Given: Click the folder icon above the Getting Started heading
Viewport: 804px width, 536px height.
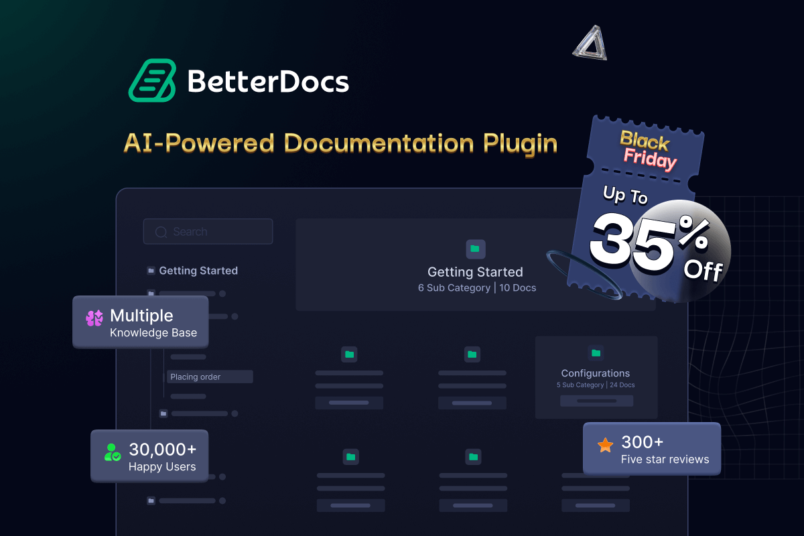Looking at the screenshot, I should [475, 249].
